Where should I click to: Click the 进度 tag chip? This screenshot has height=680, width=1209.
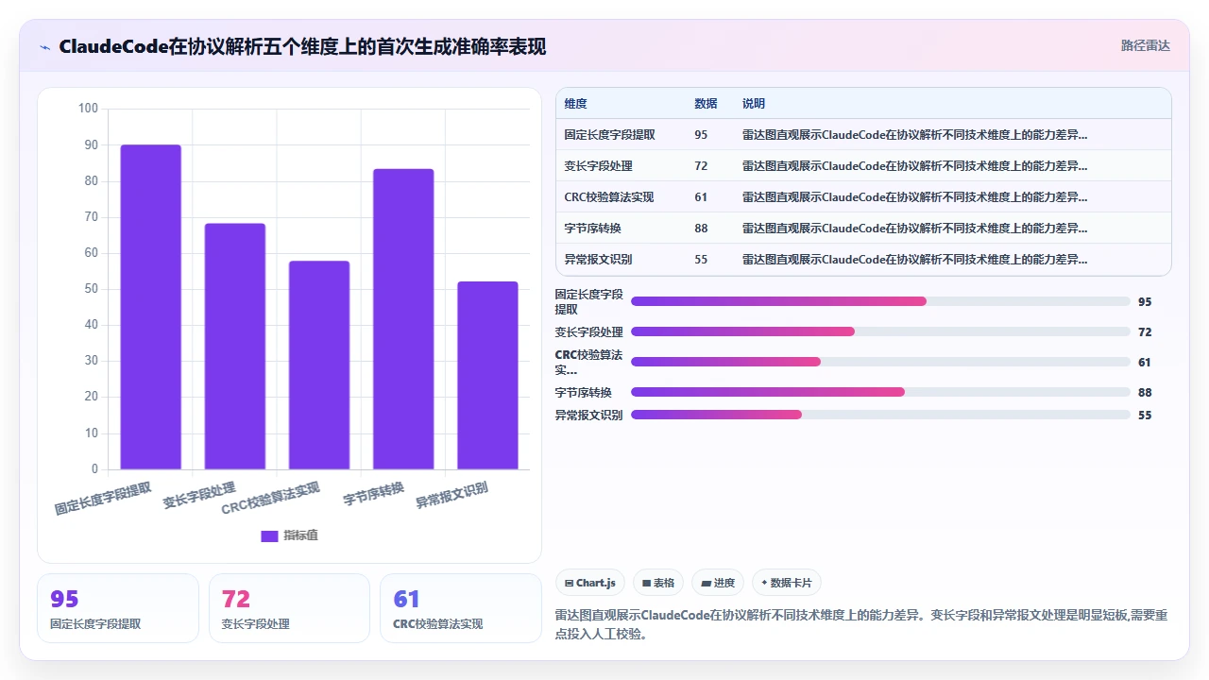pyautogui.click(x=718, y=583)
